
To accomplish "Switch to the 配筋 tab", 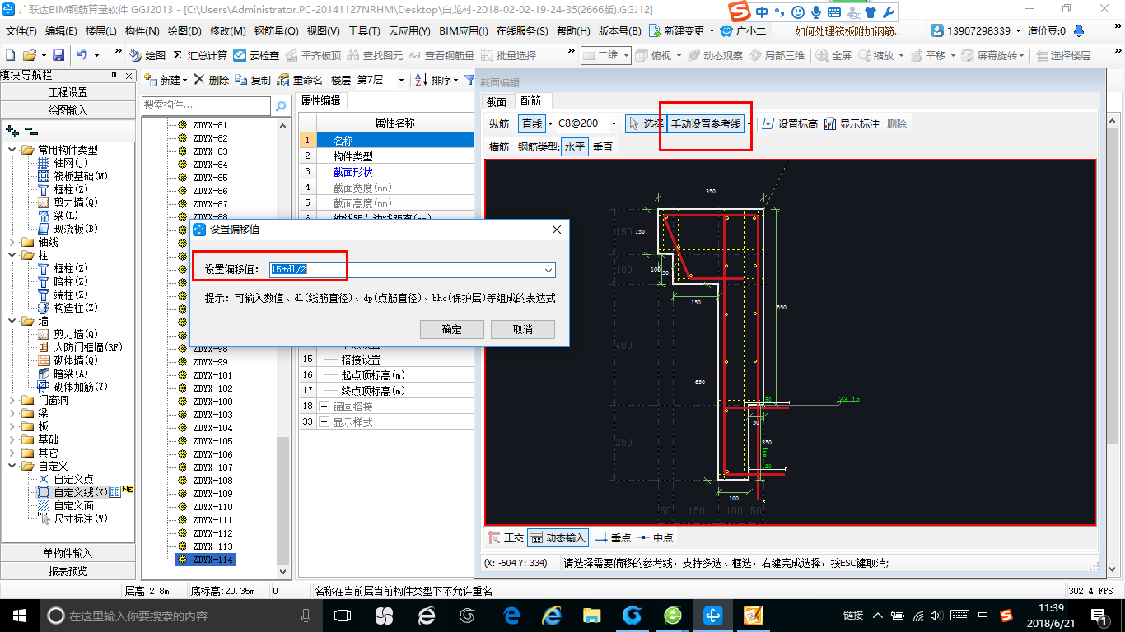I will [530, 101].
